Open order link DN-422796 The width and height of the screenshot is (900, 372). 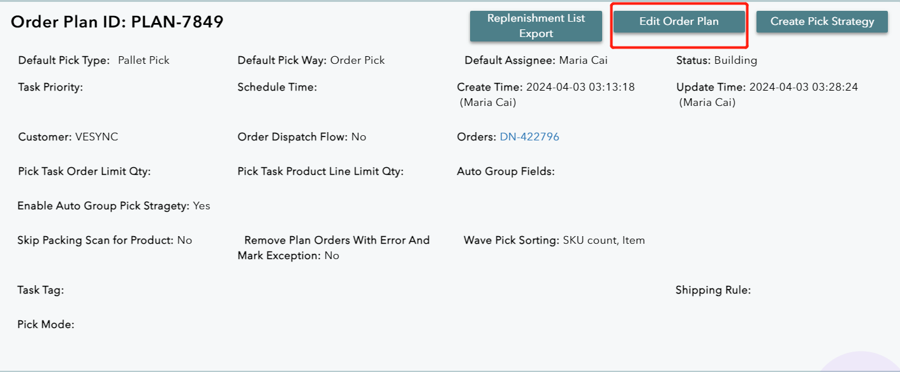click(529, 137)
